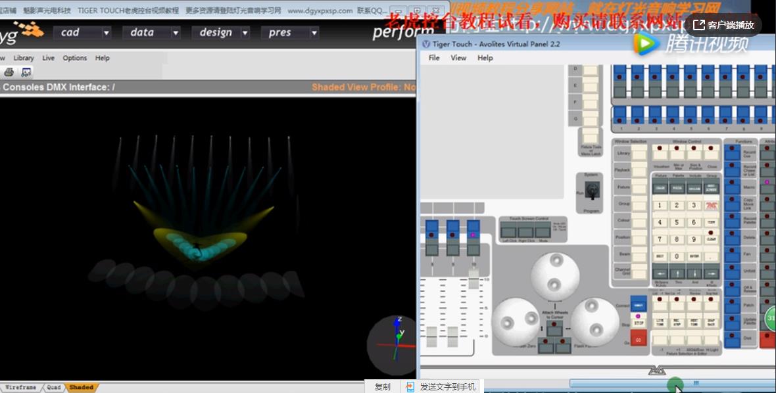Screen dimensions: 776x393
Task: Click the Copy Move Link function button
Action: coord(733,204)
